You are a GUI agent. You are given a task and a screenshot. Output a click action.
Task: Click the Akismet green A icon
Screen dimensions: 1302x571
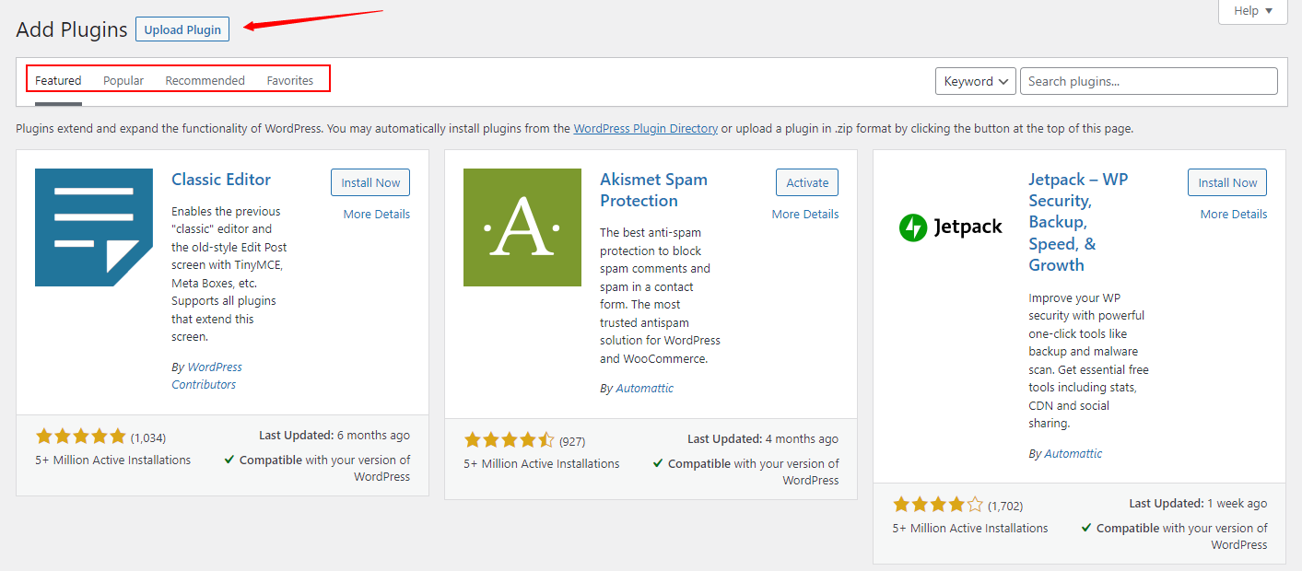[x=522, y=227]
